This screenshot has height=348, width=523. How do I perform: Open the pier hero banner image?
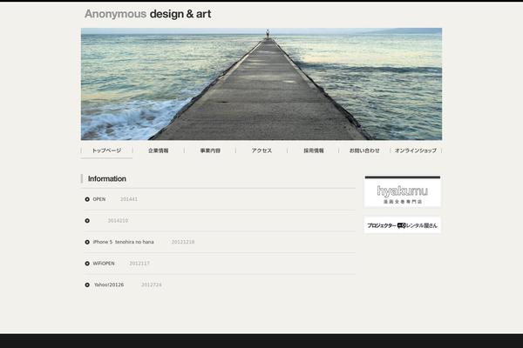[x=261, y=84]
